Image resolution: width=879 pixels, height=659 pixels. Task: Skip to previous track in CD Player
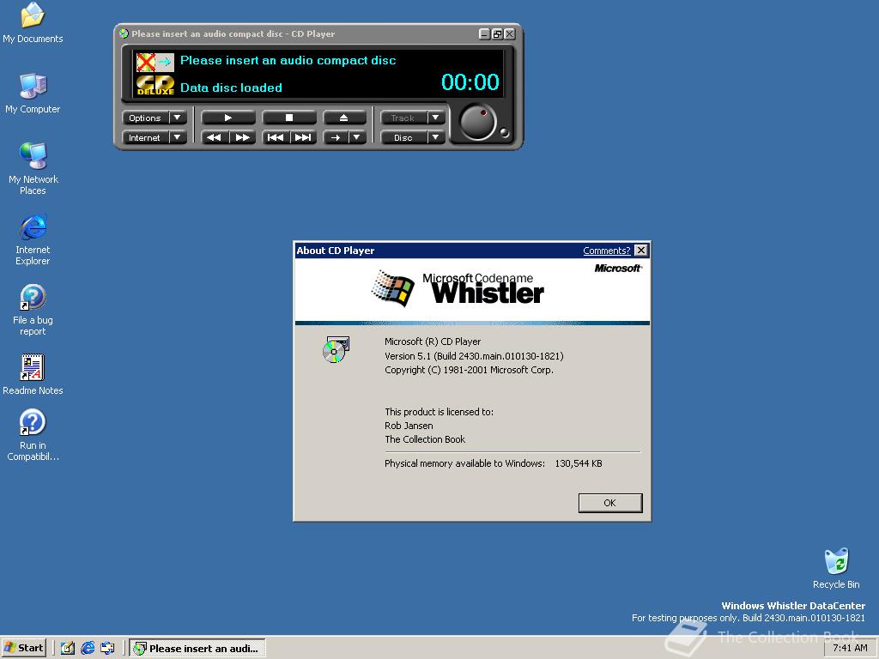point(276,137)
